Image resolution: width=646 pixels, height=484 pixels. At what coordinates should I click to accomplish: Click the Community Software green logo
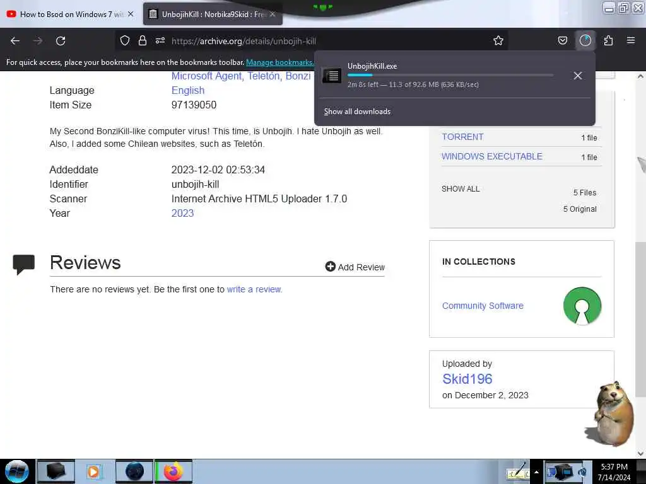582,306
